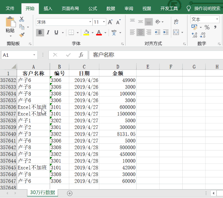Apply cell borders button
The height and width of the screenshot is (198, 223).
point(71,32)
